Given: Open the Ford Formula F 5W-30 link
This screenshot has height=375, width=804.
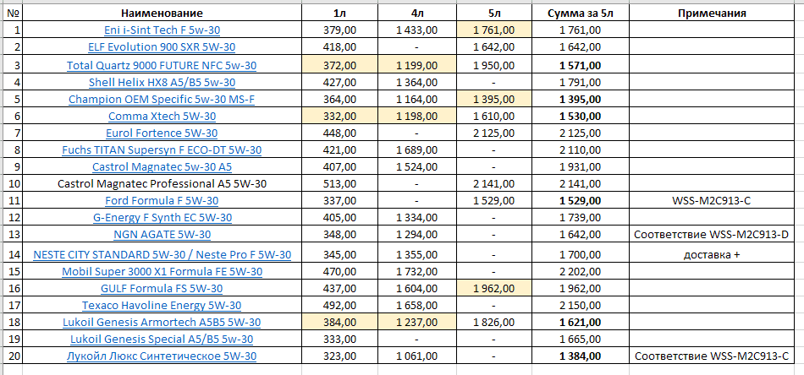Looking at the screenshot, I should 162,200.
